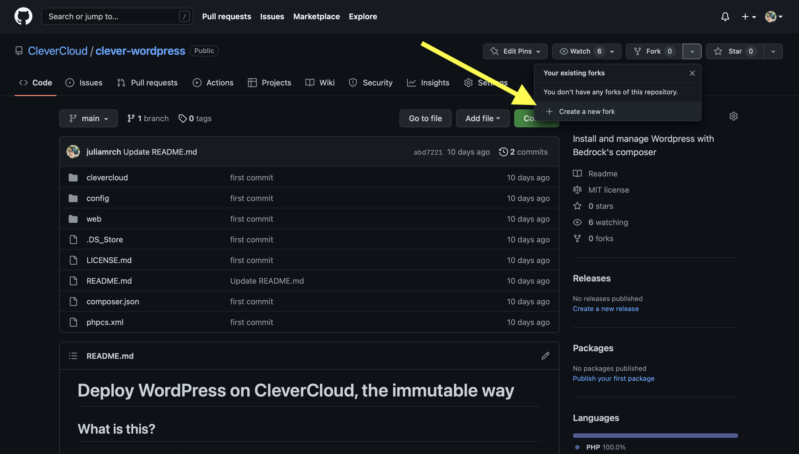Open the user avatar menu
This screenshot has height=454, width=799.
774,16
